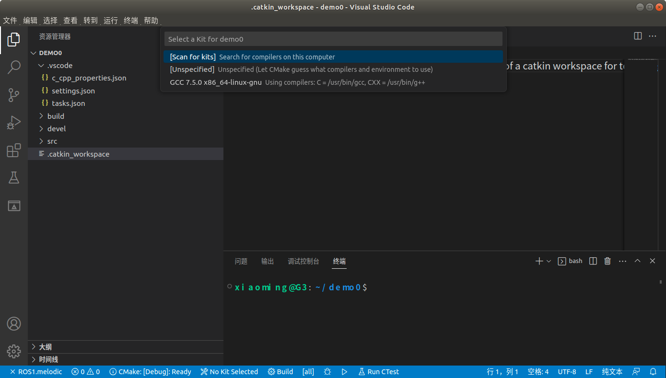Open the Source Control view
This screenshot has height=378, width=666.
(14, 95)
